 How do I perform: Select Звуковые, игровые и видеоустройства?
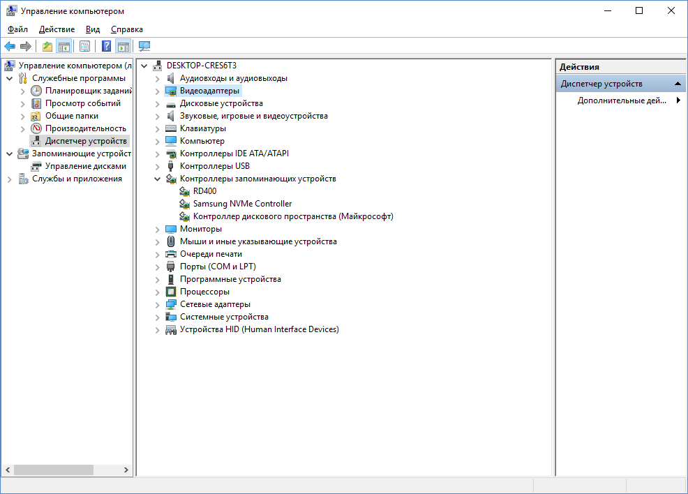tap(253, 116)
